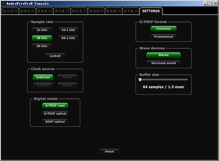Select Internal clock source

(x=43, y=77)
